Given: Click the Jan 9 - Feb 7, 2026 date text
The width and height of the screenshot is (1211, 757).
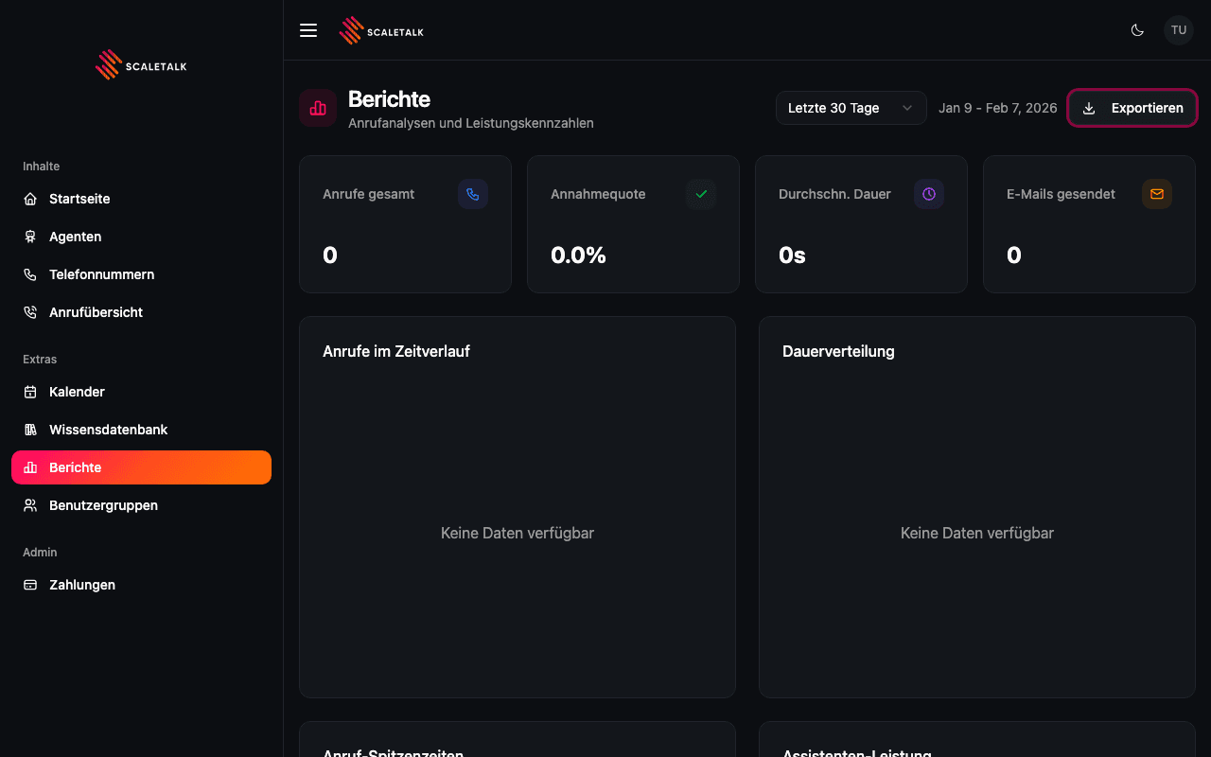Looking at the screenshot, I should click(997, 108).
